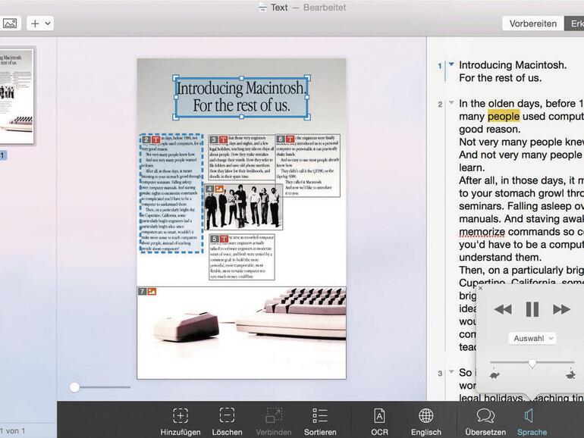584x438 pixels.
Task: Click the image view icon in top toolbar
Action: point(10,23)
